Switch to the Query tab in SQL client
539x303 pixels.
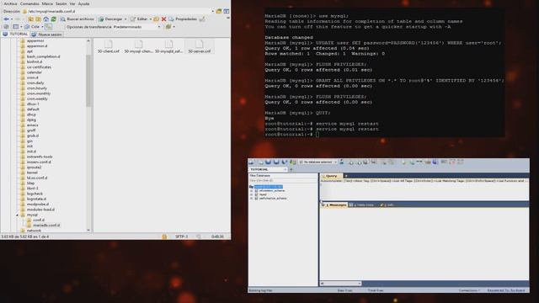(331, 176)
